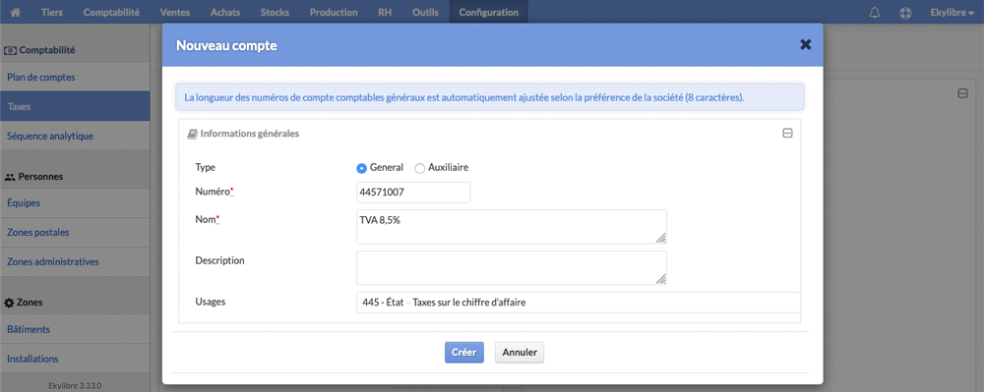This screenshot has width=984, height=392.
Task: Open the notifications bell
Action: point(874,12)
